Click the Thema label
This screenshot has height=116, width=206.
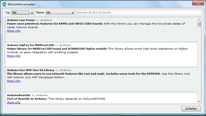[40, 13]
